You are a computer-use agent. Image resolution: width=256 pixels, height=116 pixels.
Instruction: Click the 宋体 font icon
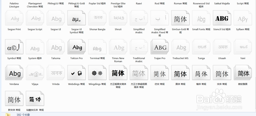tap(222, 72)
